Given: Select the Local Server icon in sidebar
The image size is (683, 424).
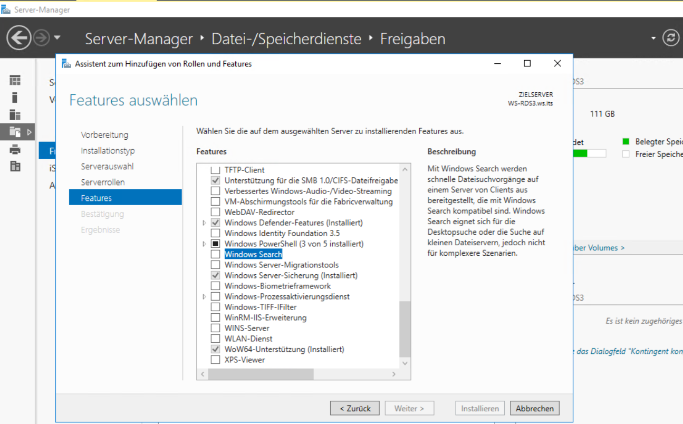Looking at the screenshot, I should [x=15, y=98].
